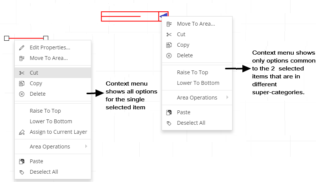Click the scissors icon in right context menu
Image resolution: width=316 pixels, height=182 pixels.
pos(169,35)
